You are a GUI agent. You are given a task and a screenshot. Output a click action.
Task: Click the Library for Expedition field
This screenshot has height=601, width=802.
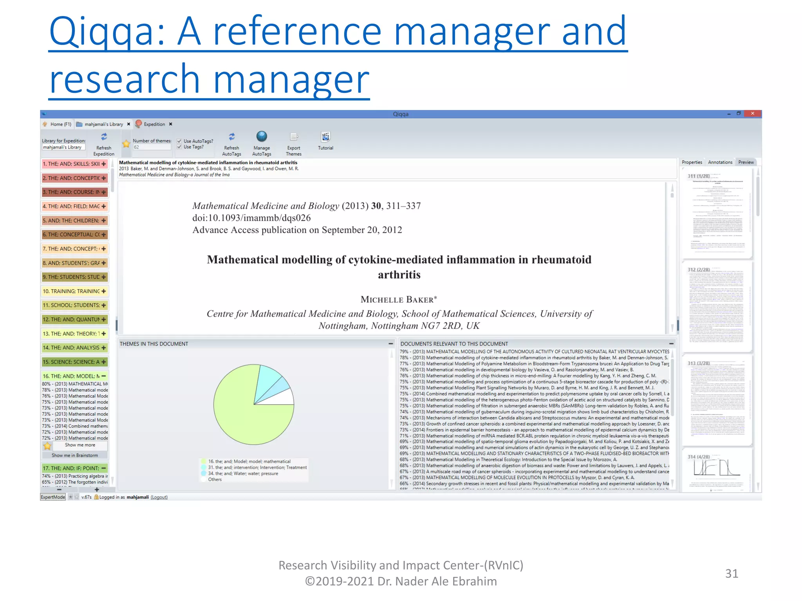coord(63,147)
